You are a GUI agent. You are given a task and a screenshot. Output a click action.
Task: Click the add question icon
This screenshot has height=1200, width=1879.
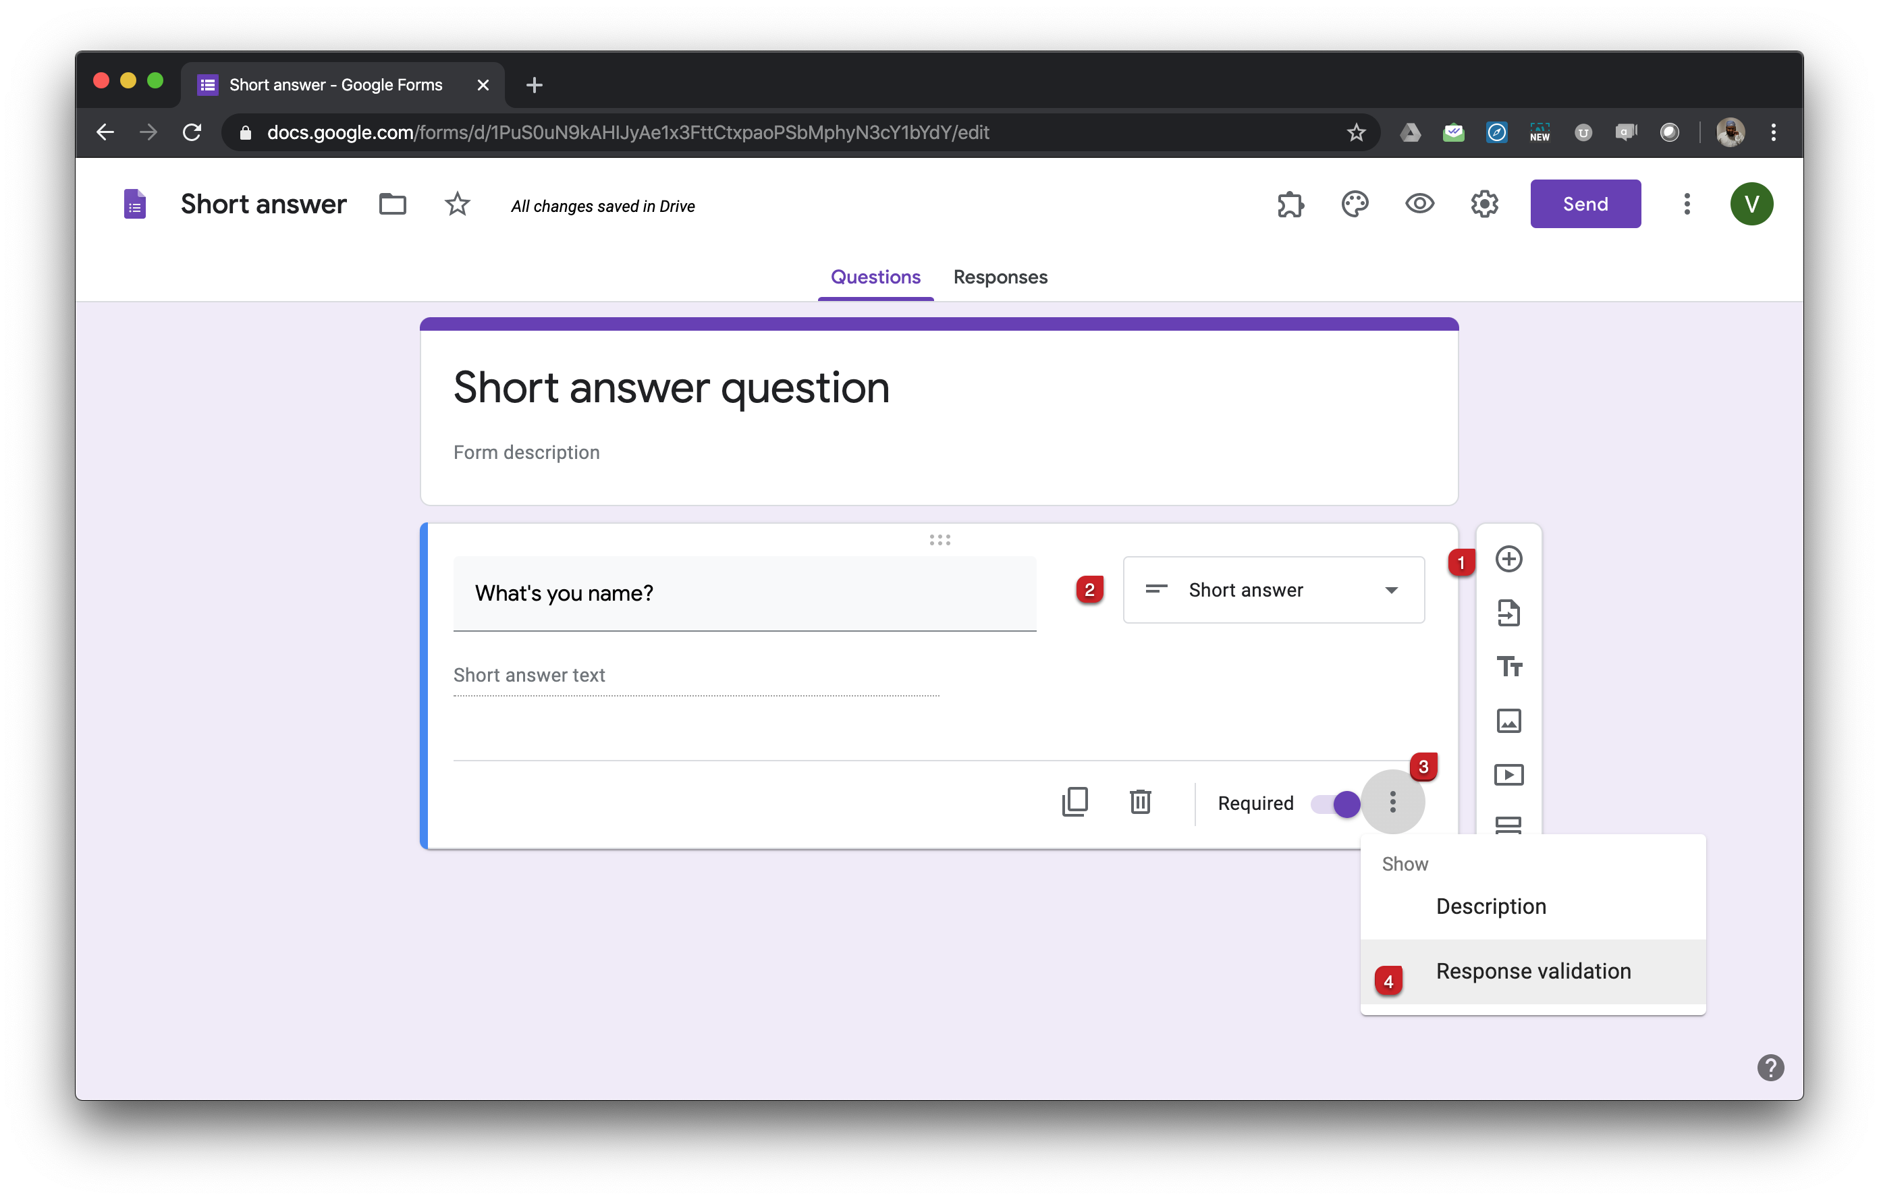1506,559
